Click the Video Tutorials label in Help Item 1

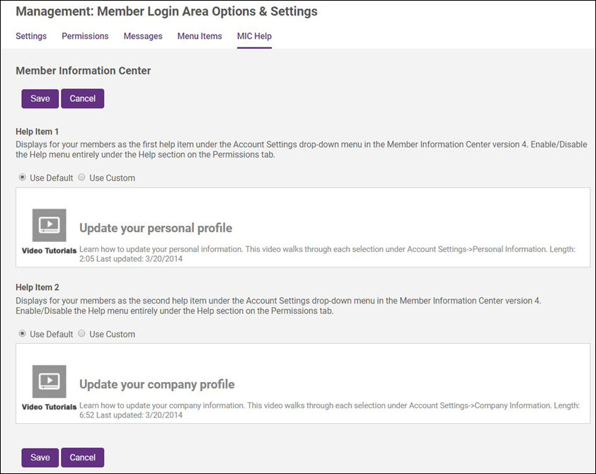click(x=49, y=250)
